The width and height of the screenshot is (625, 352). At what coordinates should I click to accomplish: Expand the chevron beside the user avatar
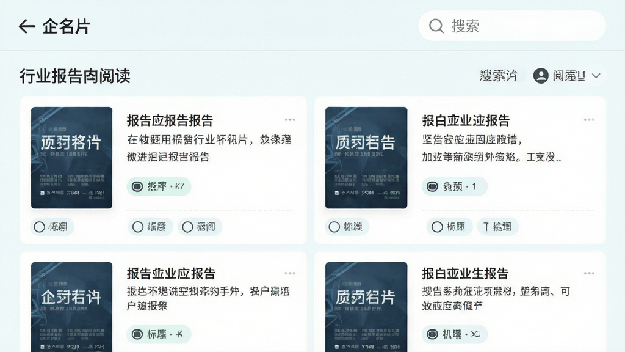(596, 76)
